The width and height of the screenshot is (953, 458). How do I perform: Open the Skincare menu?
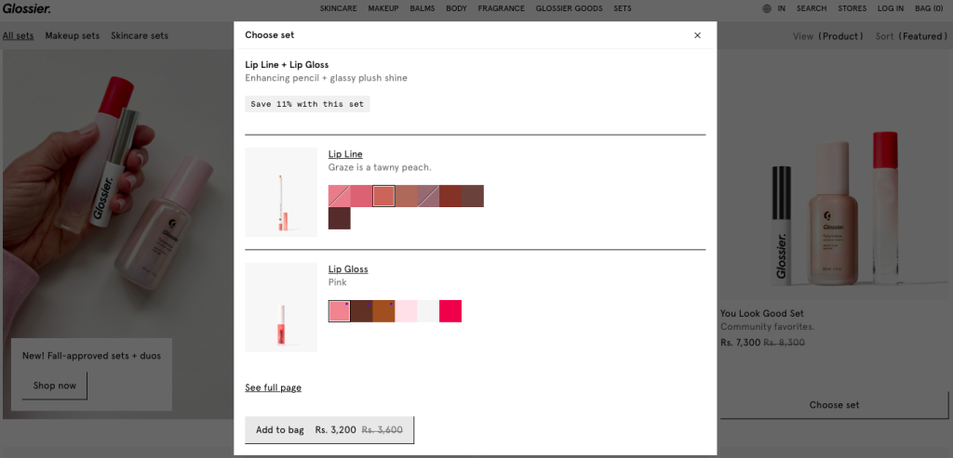coord(339,8)
